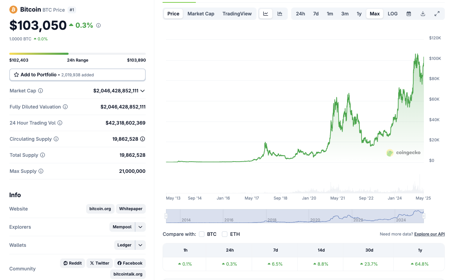Click the #1 rank badge
This screenshot has height=280, width=463.
[72, 10]
